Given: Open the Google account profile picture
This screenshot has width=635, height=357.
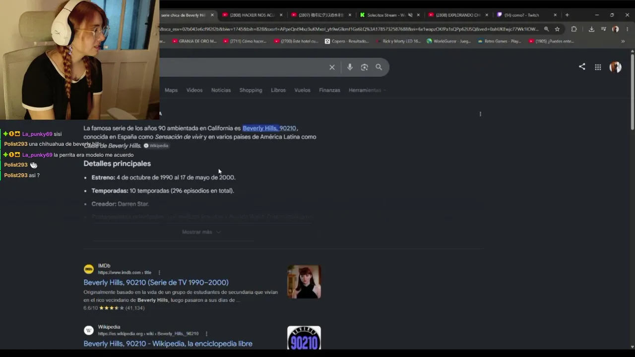Looking at the screenshot, I should (x=615, y=67).
